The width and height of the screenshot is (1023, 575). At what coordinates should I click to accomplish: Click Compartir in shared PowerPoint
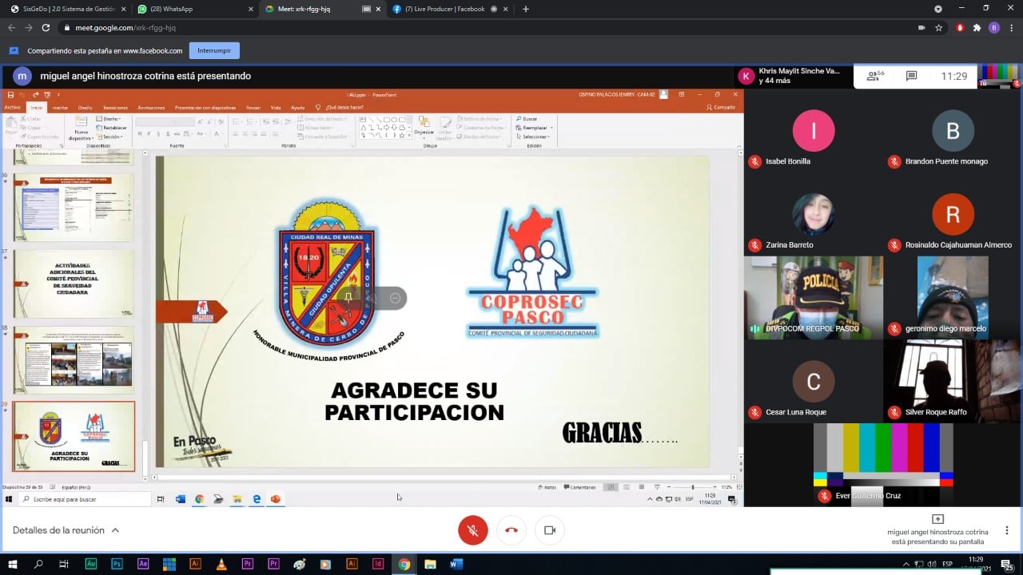pyautogui.click(x=721, y=107)
